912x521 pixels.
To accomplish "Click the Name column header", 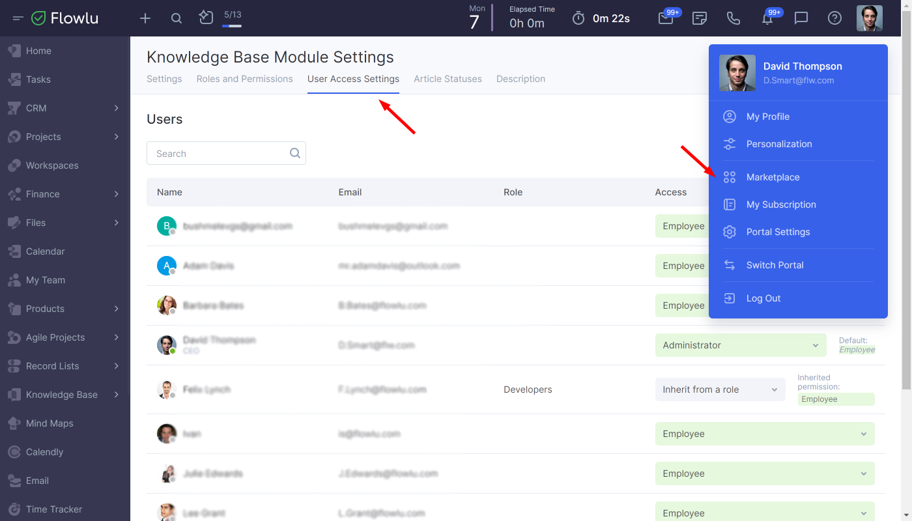I will pos(169,192).
